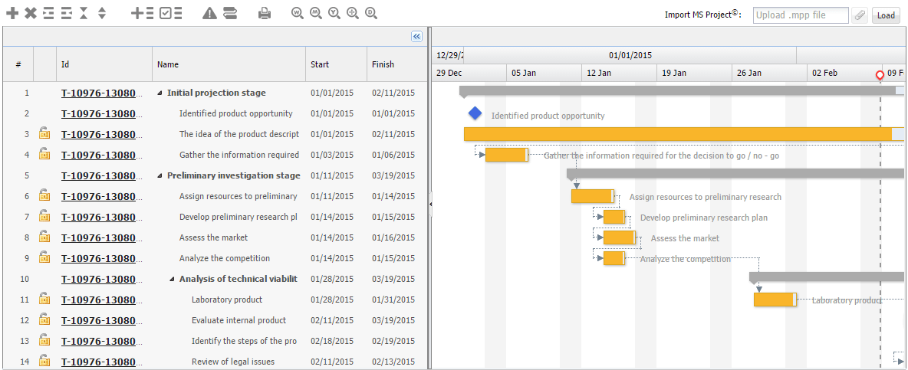Viewport: 908px width, 370px height.
Task: Toggle lock on 'Laboratory product' row
Action: [44, 299]
